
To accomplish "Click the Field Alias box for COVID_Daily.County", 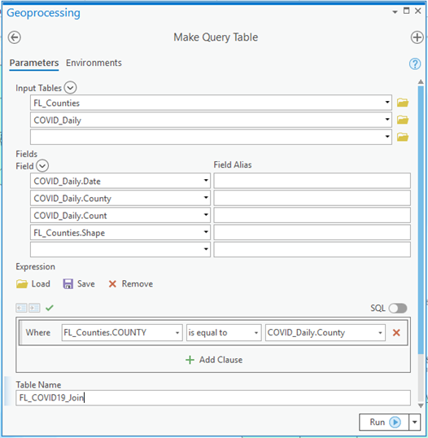I will pos(312,198).
